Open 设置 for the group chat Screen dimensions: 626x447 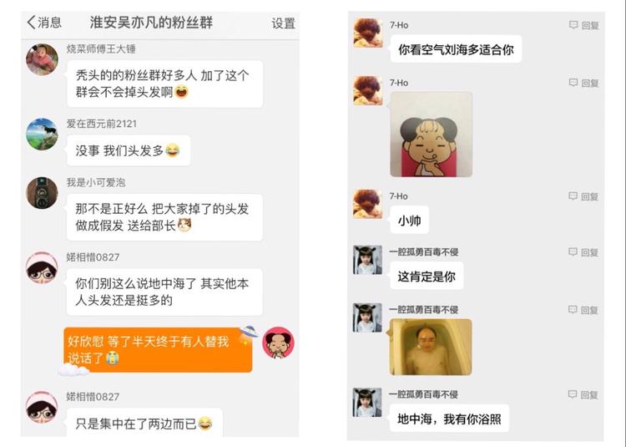(x=284, y=23)
